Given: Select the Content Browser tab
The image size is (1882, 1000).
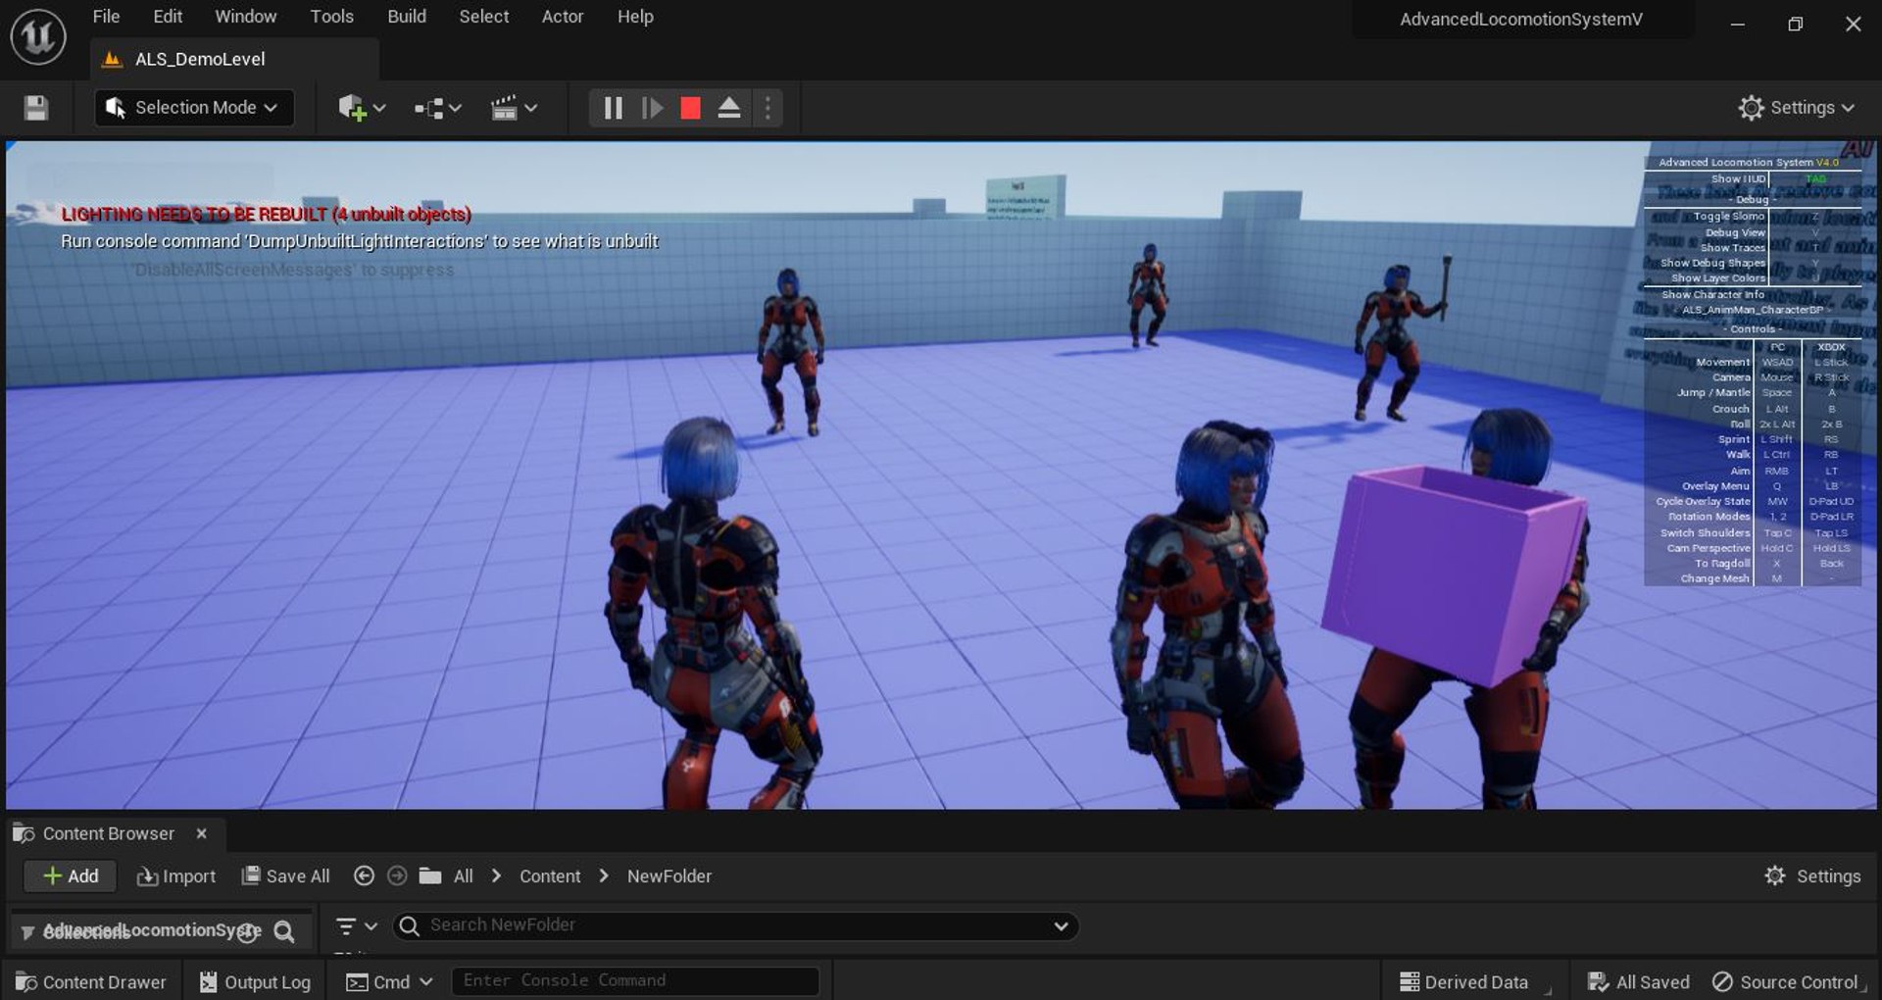Looking at the screenshot, I should tap(108, 833).
